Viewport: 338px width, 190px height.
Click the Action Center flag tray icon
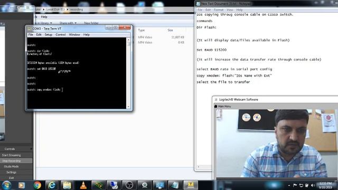click(x=295, y=185)
